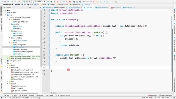
Task: Open the TODO tool window button
Action: (15, 95)
